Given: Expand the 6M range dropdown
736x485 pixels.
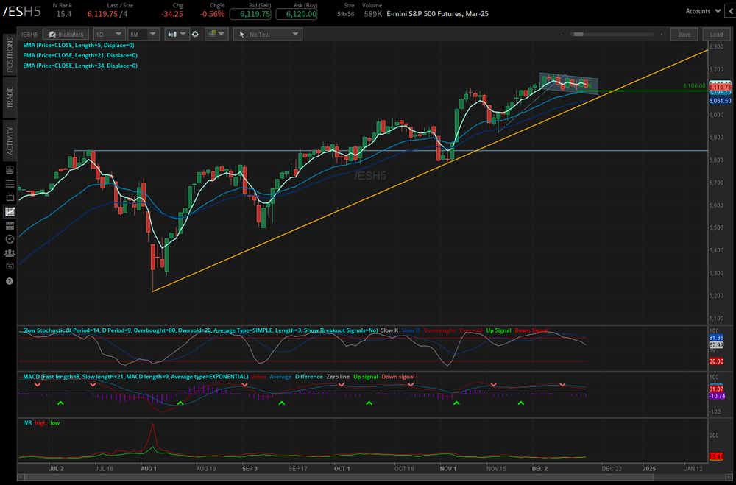Looking at the screenshot, I should (x=143, y=34).
